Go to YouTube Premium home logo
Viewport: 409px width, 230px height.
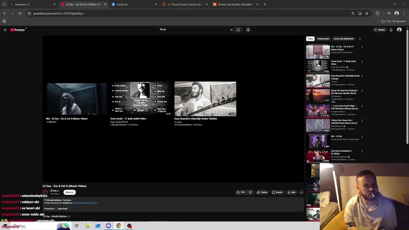click(18, 30)
